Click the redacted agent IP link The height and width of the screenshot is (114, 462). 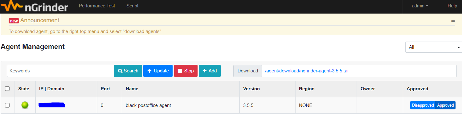pyautogui.click(x=51, y=105)
